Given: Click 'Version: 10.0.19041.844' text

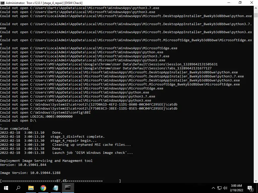Looking at the screenshot, I should 23,165.
